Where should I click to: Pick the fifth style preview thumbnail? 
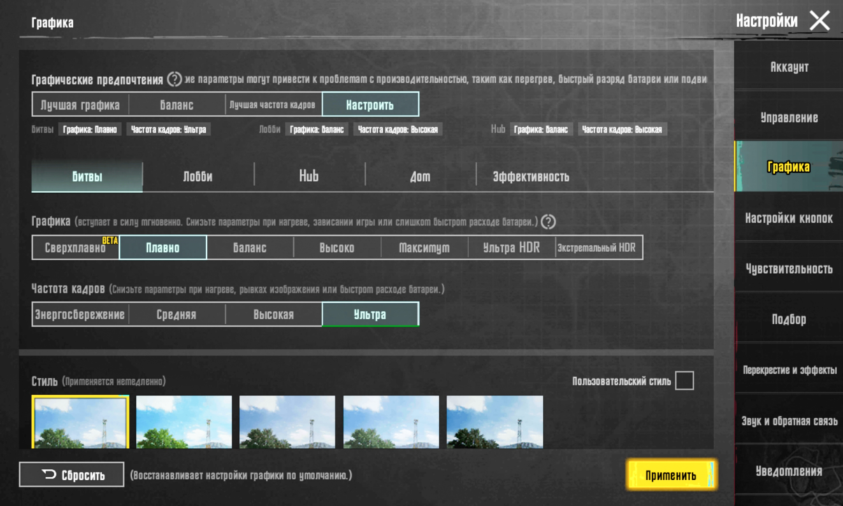point(495,422)
